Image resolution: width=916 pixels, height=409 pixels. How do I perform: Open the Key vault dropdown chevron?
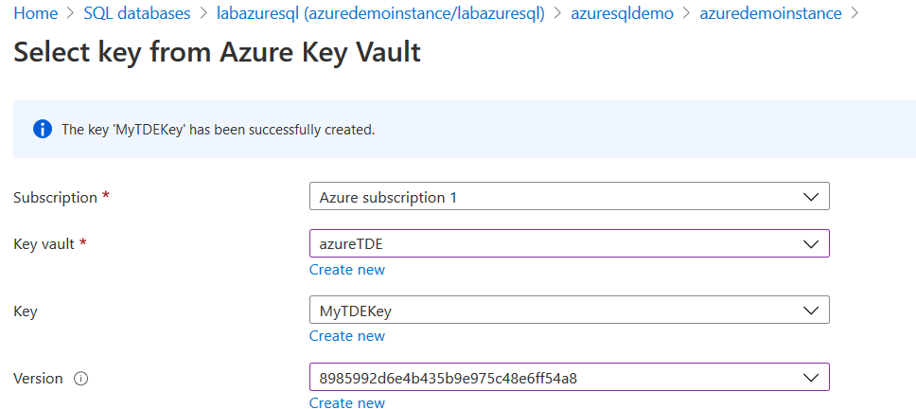(810, 243)
